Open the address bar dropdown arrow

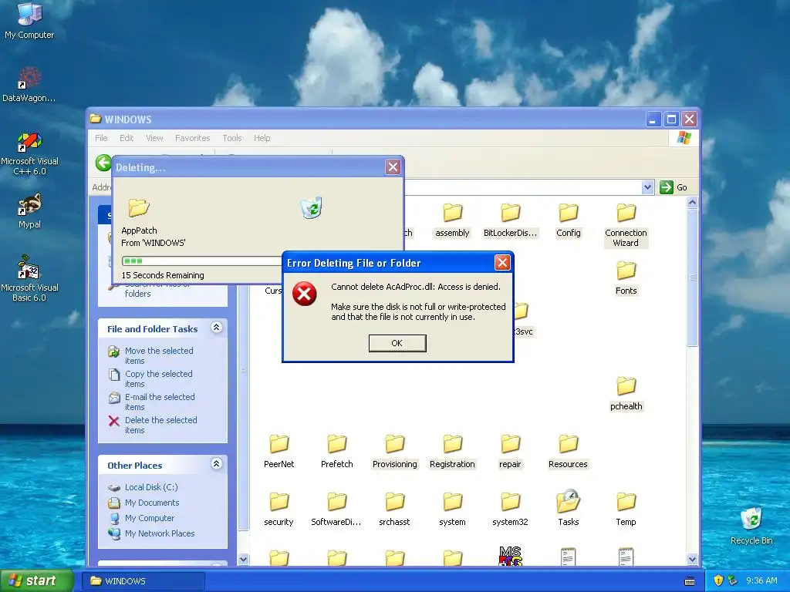point(647,187)
